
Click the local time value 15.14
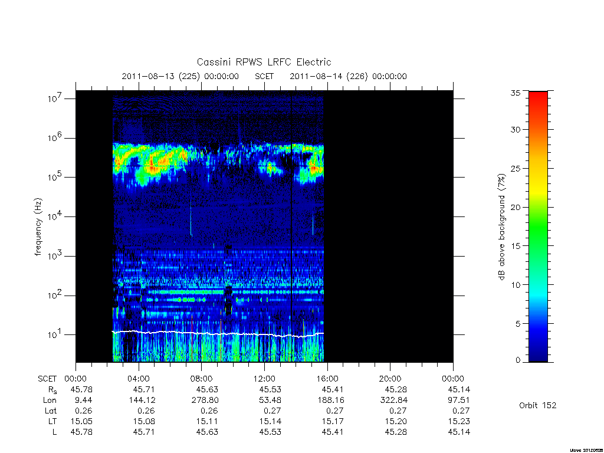tap(270, 421)
